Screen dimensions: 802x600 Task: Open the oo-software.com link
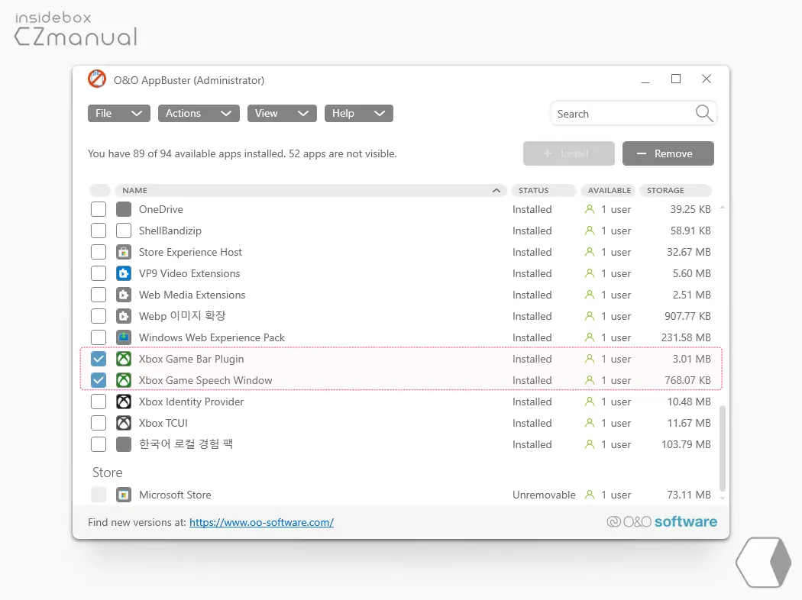click(261, 522)
